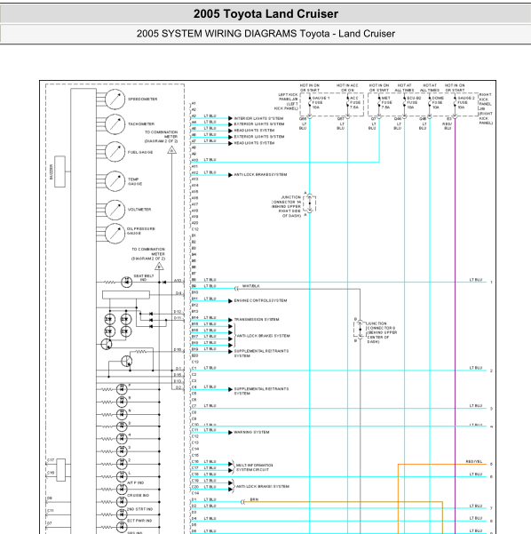This screenshot has width=531, height=534.
Task: Select the BUZZER component box
Action: [x=59, y=171]
